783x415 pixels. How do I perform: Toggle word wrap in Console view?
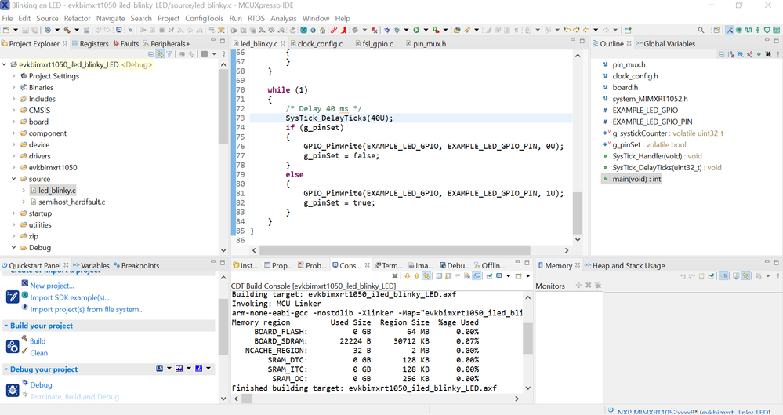pos(458,275)
